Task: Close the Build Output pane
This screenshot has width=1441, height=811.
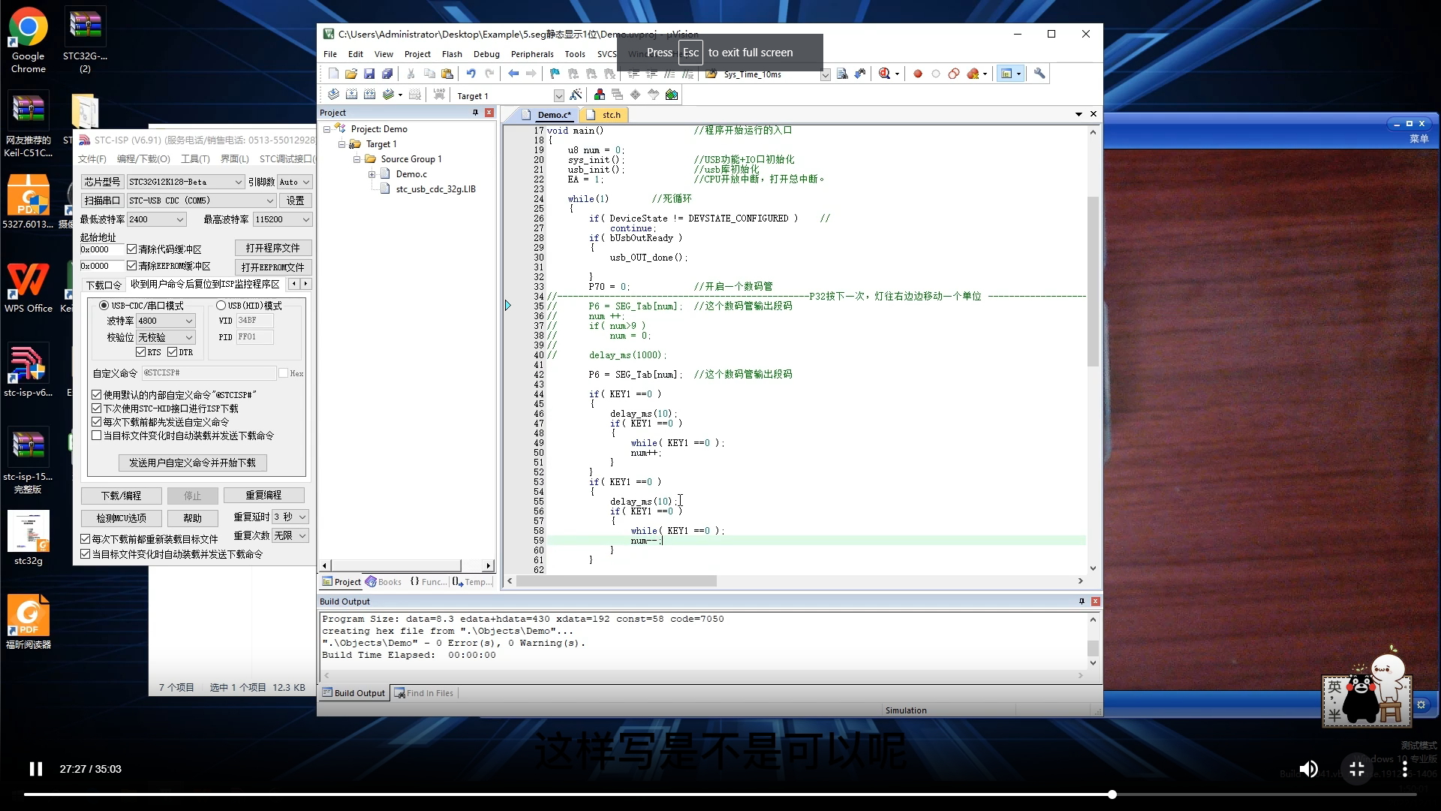Action: coord(1096,601)
